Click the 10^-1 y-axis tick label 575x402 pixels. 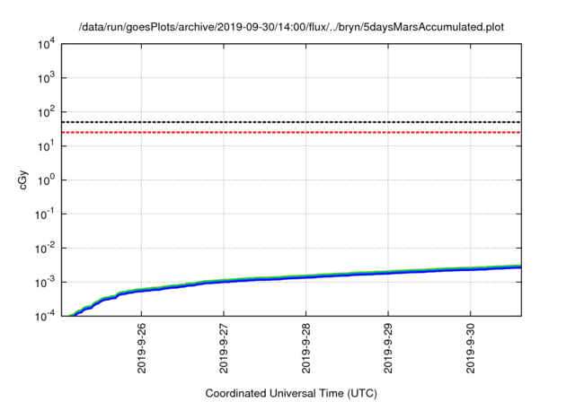point(45,214)
